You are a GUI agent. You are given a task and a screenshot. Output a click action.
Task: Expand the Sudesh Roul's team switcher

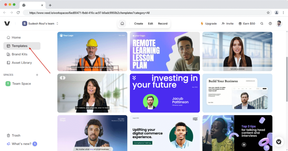point(40,23)
